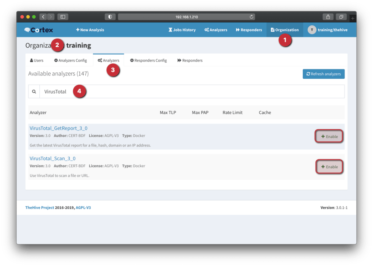This screenshot has width=373, height=266.
Task: Click the search magnifier icon
Action: (34, 92)
